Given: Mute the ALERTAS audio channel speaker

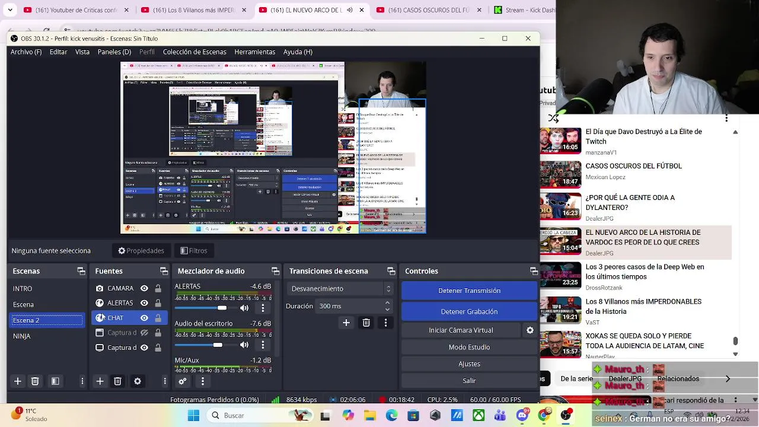Looking at the screenshot, I should pyautogui.click(x=244, y=308).
